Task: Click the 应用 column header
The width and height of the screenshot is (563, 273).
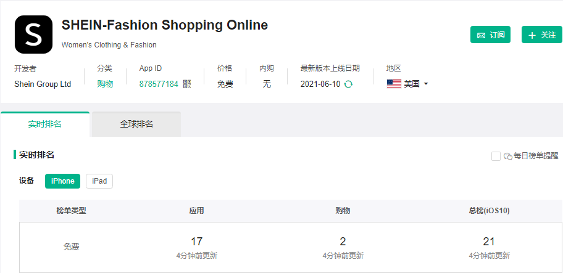Action: [196, 211]
